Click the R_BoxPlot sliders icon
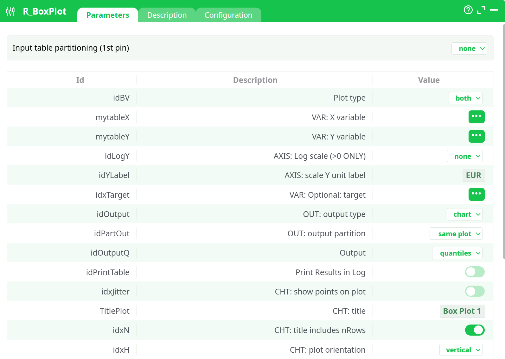 (x=10, y=11)
